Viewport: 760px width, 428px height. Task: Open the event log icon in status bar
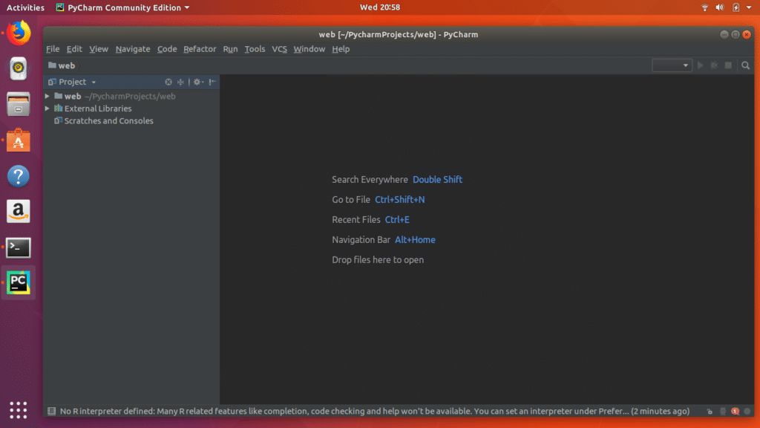[x=723, y=411]
